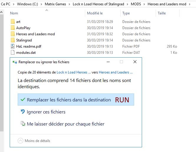Open the Lock n Load Heroes source link
This screenshot has height=152, width=196.
coord(74,72)
